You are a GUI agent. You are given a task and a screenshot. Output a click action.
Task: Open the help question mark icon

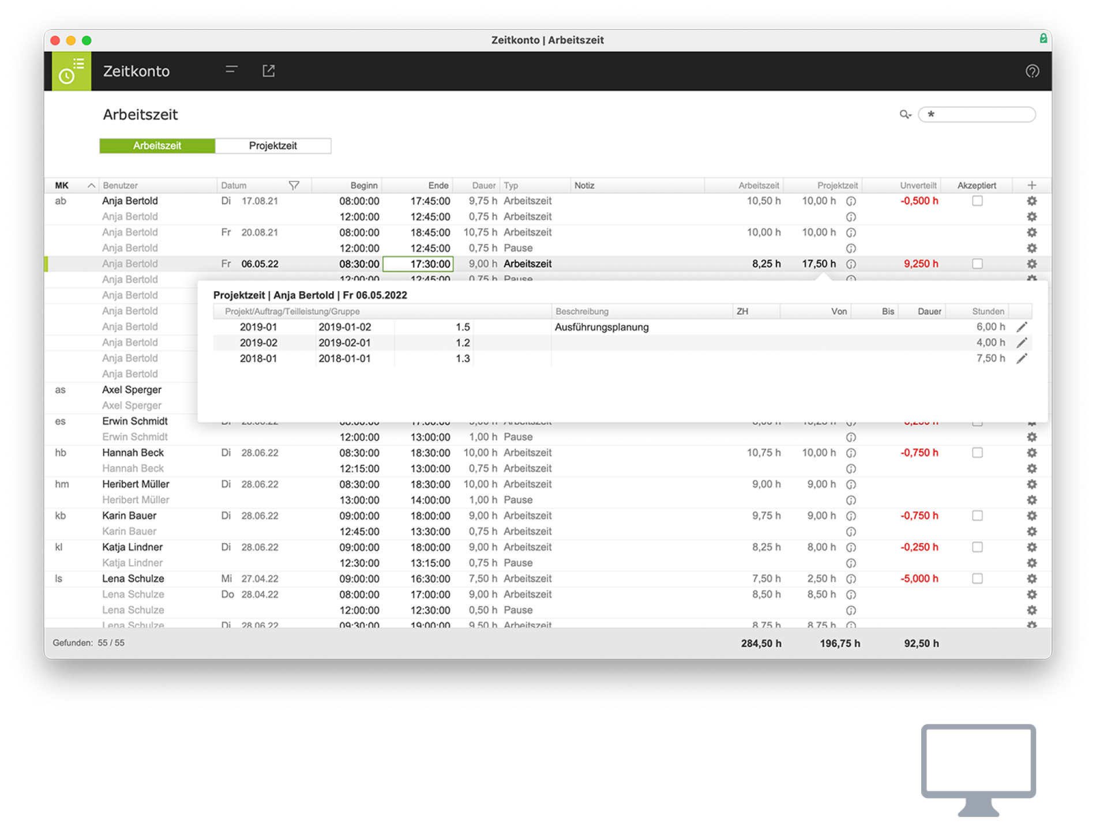(x=1032, y=71)
